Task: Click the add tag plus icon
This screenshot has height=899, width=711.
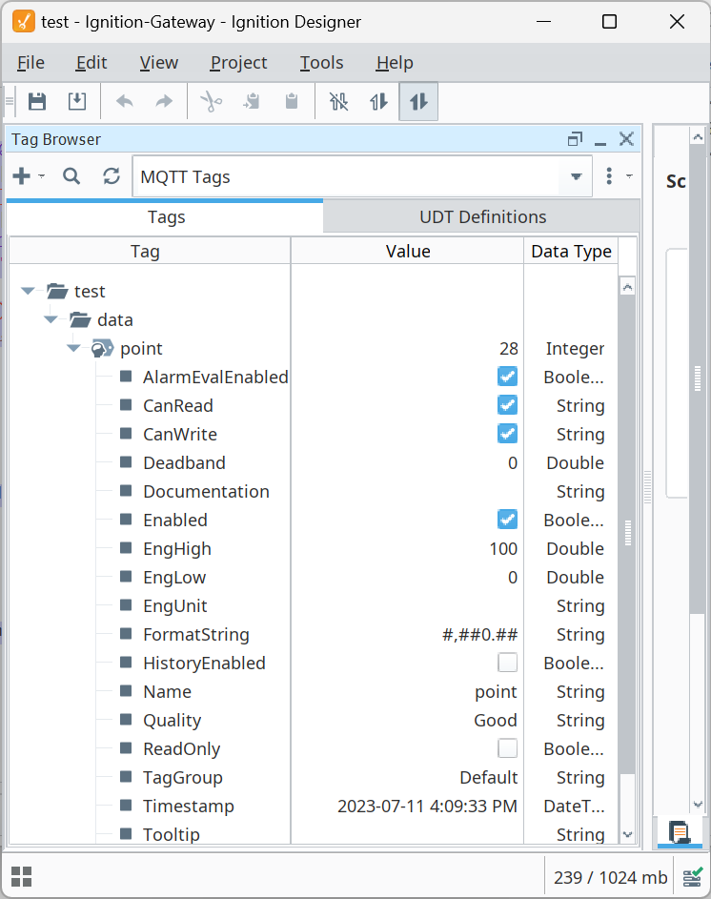Action: click(21, 176)
